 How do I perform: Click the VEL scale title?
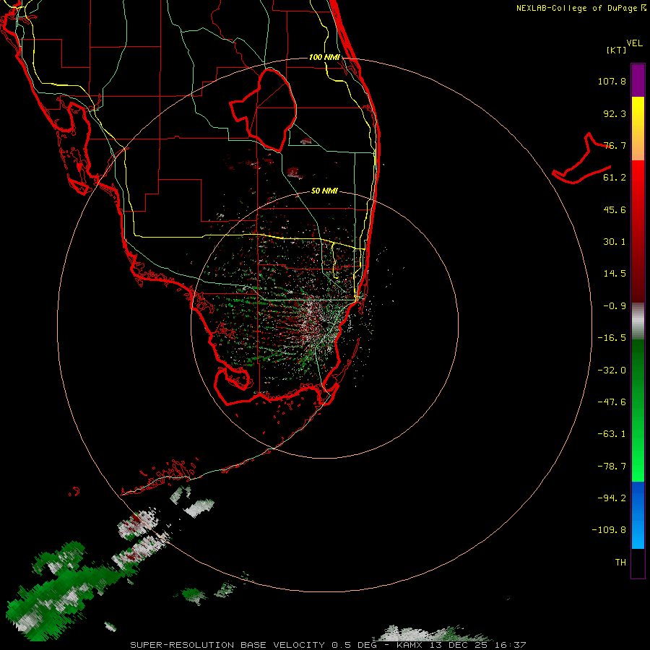click(x=634, y=43)
